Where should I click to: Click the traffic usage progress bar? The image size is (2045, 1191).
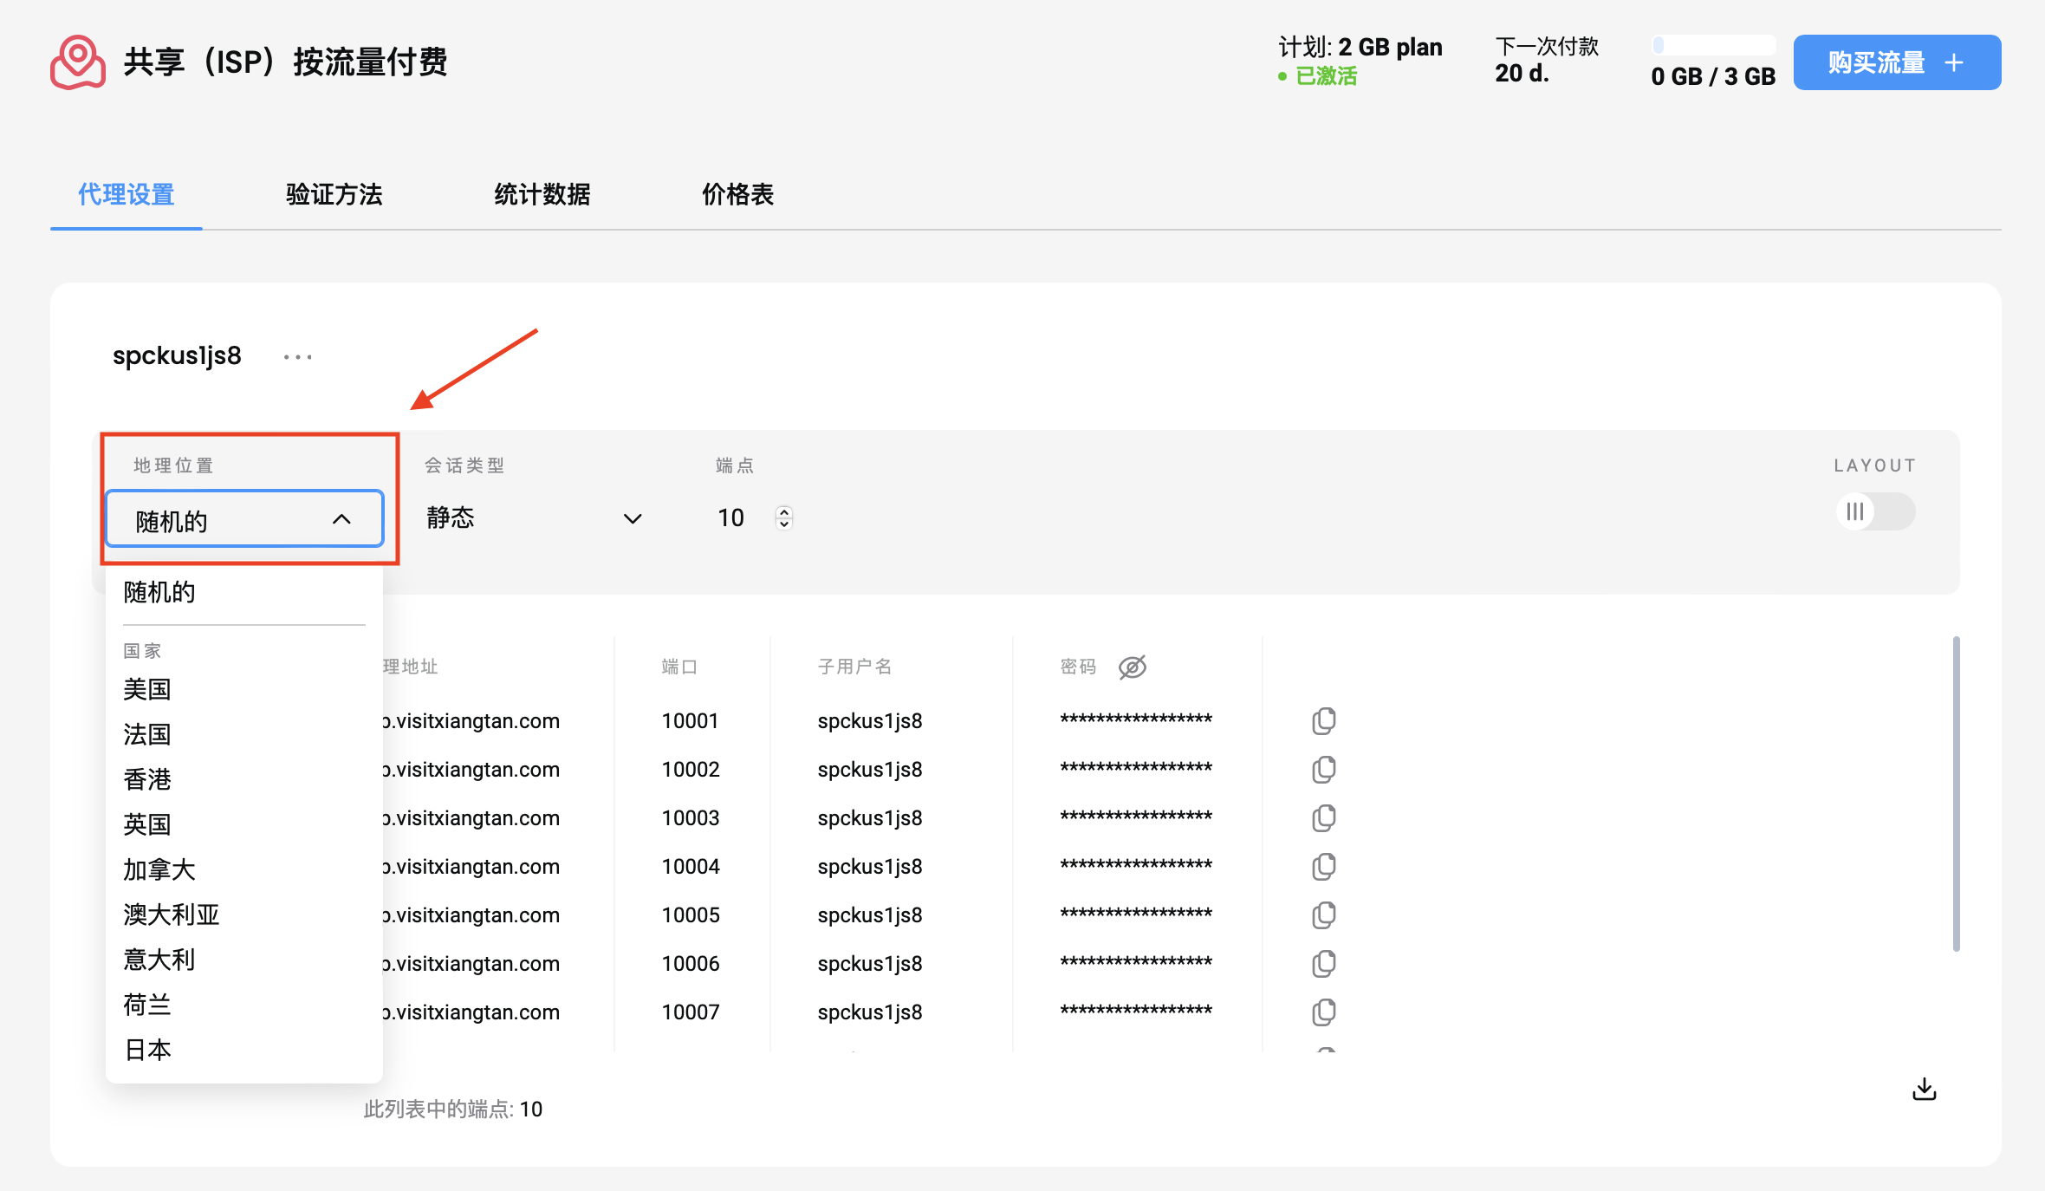tap(1713, 45)
